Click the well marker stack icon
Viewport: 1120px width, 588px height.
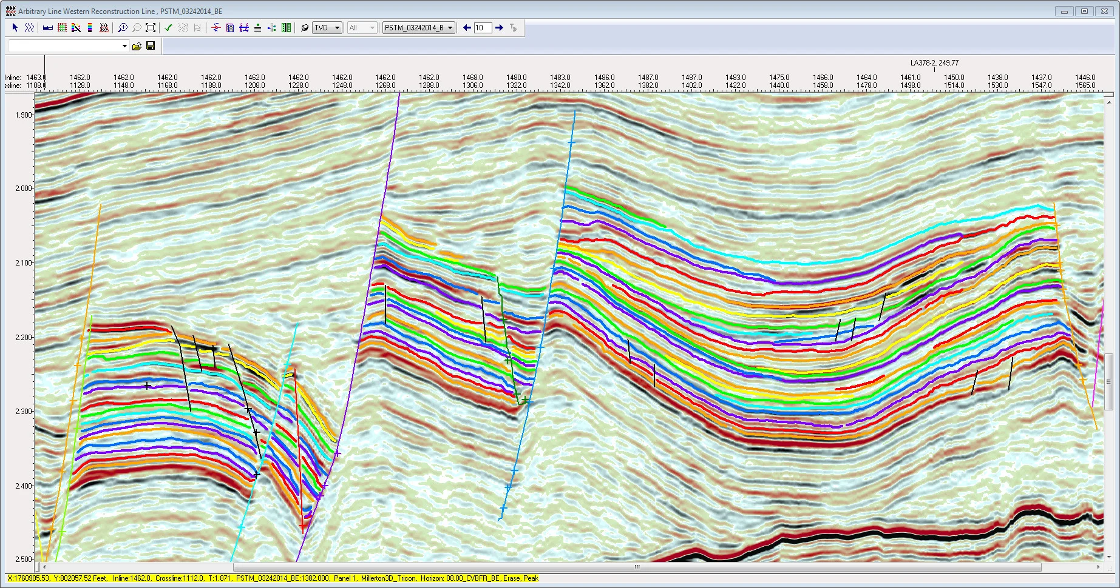(258, 28)
